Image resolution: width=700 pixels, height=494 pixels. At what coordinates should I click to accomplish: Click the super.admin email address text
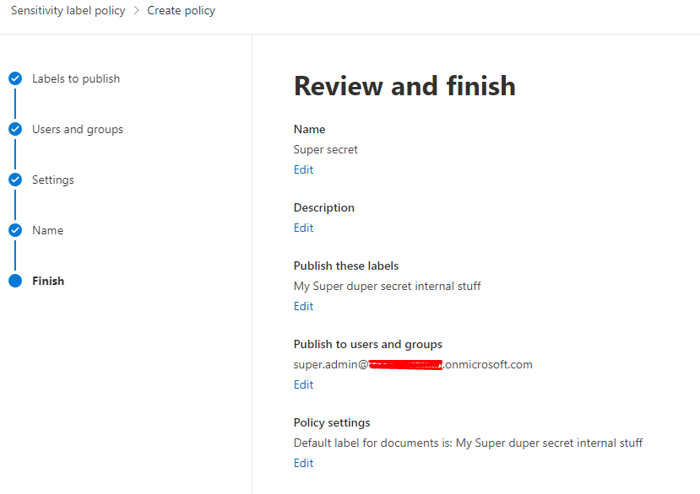[x=413, y=364]
